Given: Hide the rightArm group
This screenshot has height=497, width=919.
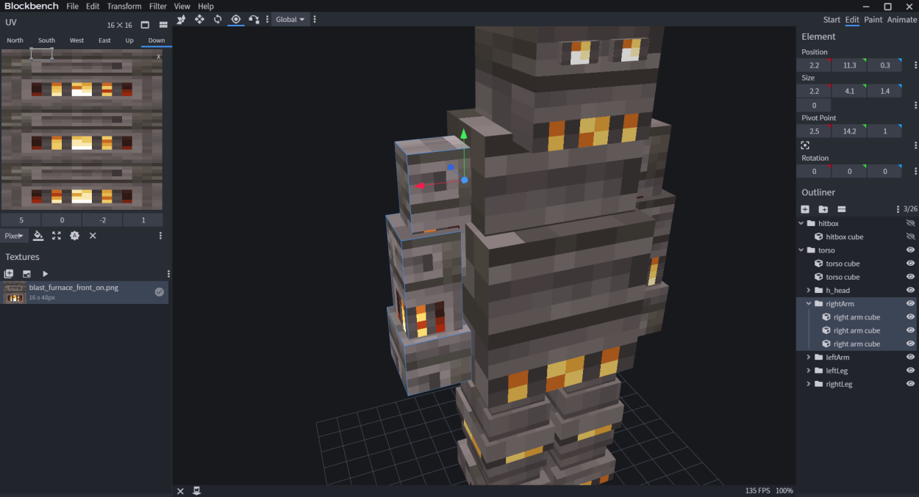Looking at the screenshot, I should tap(910, 303).
